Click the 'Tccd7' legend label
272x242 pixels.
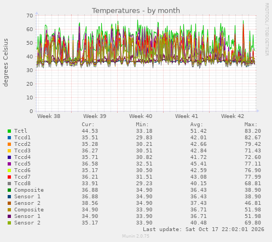coord(22,177)
